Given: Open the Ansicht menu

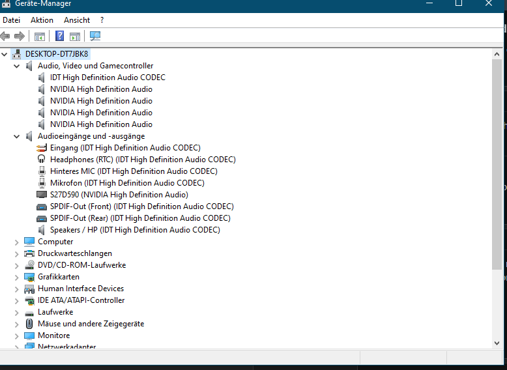Looking at the screenshot, I should tap(77, 20).
